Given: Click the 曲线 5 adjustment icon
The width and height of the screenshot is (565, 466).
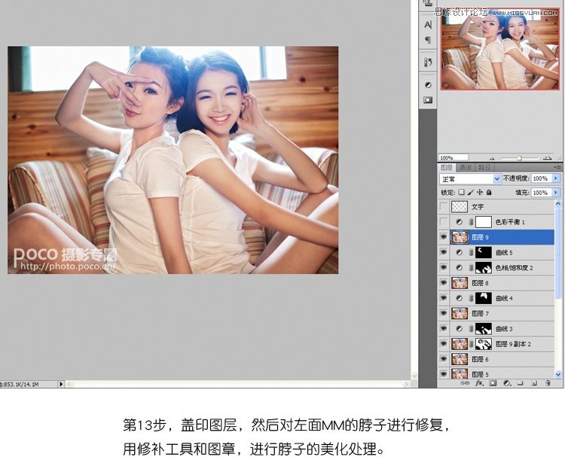Looking at the screenshot, I should click(459, 252).
